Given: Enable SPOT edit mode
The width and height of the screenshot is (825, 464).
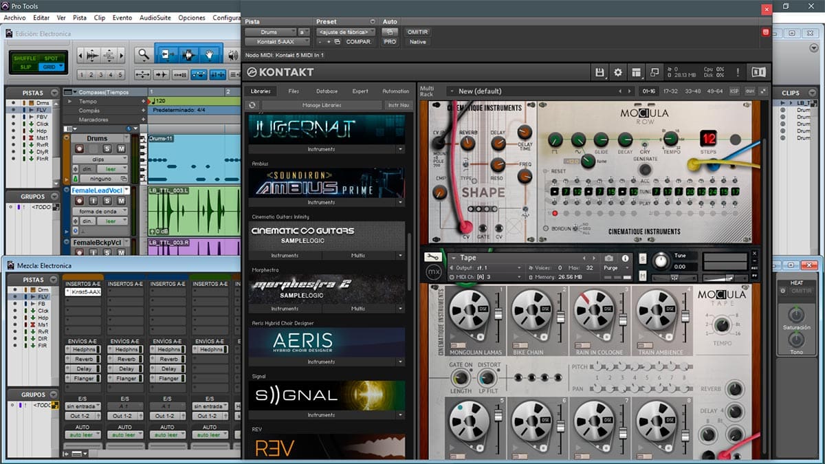Looking at the screenshot, I should click(51, 58).
